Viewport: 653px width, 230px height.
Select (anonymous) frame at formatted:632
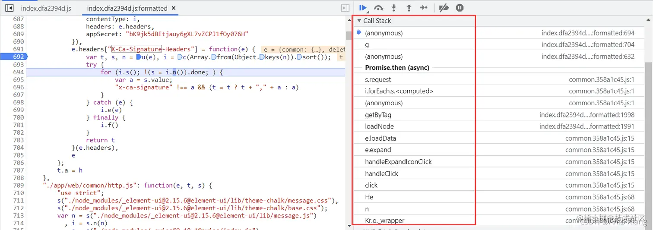(x=500, y=57)
